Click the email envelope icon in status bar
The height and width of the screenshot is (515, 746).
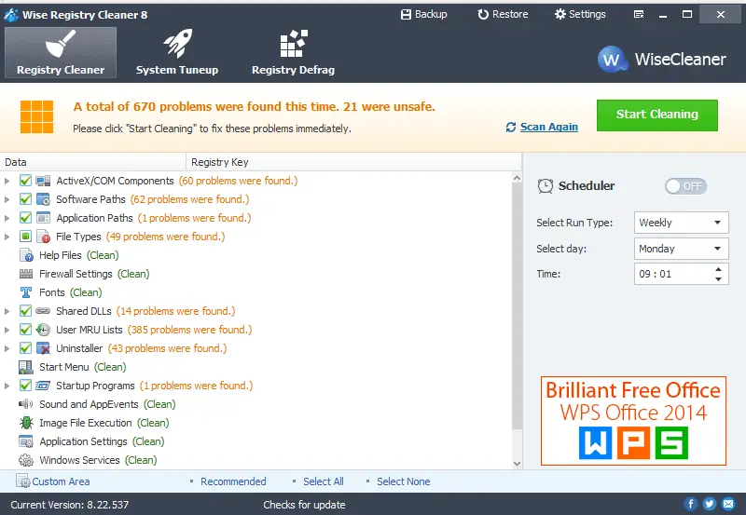728,504
